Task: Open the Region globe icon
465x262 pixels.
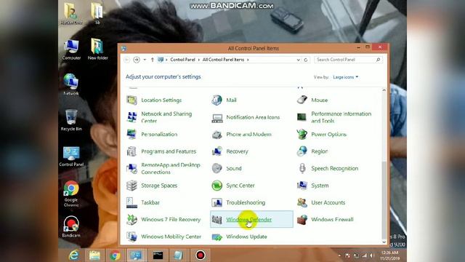Action: (x=302, y=151)
